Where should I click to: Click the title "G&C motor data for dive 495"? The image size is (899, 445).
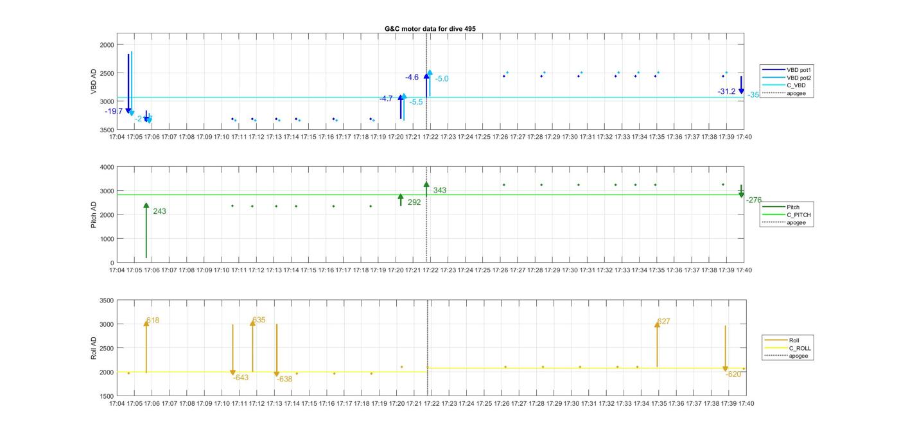click(x=430, y=29)
